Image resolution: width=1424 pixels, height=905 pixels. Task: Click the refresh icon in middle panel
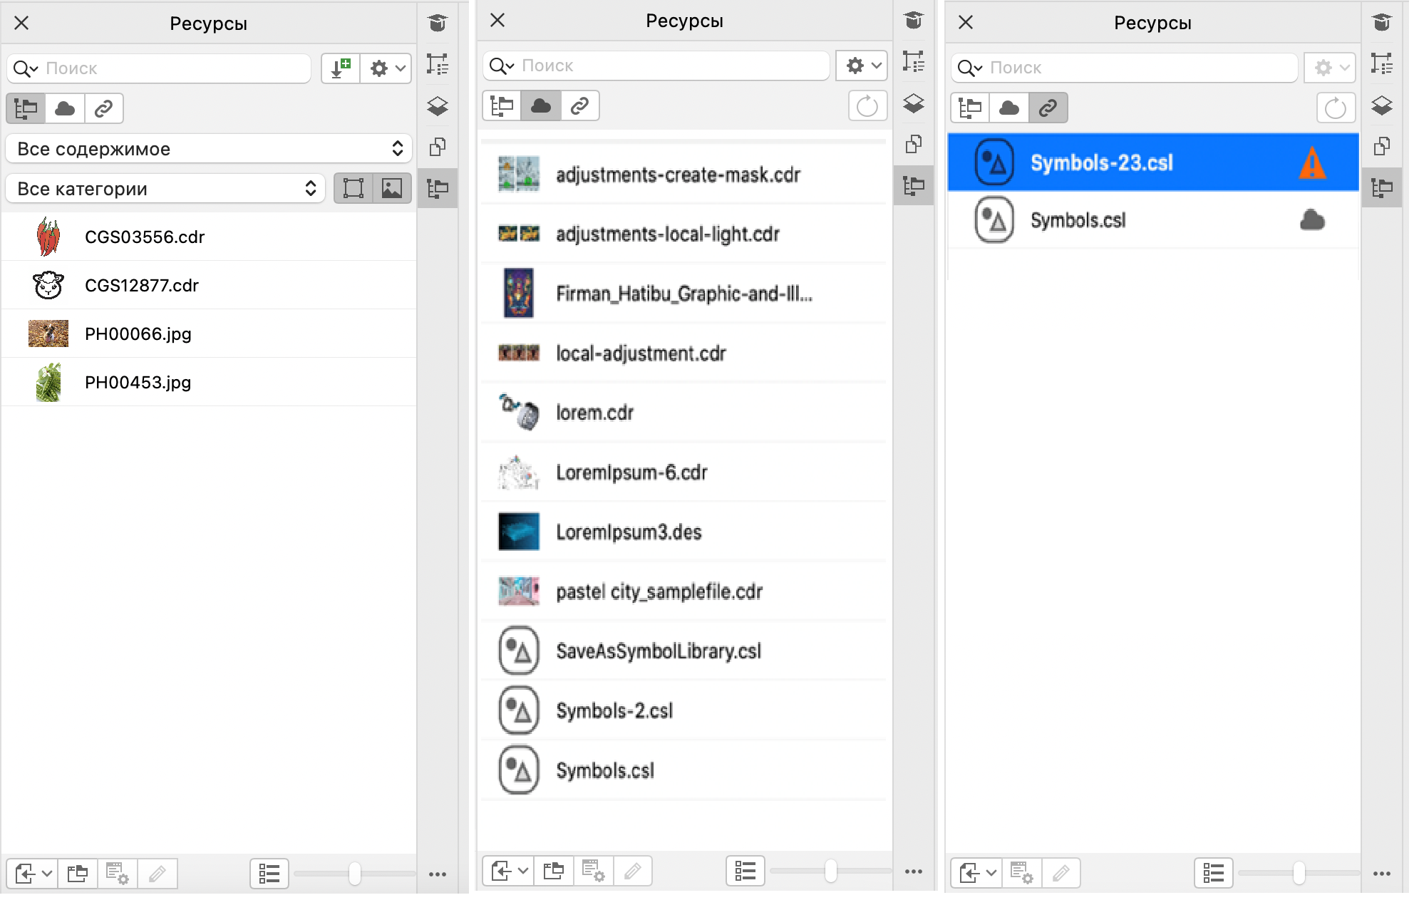(867, 107)
